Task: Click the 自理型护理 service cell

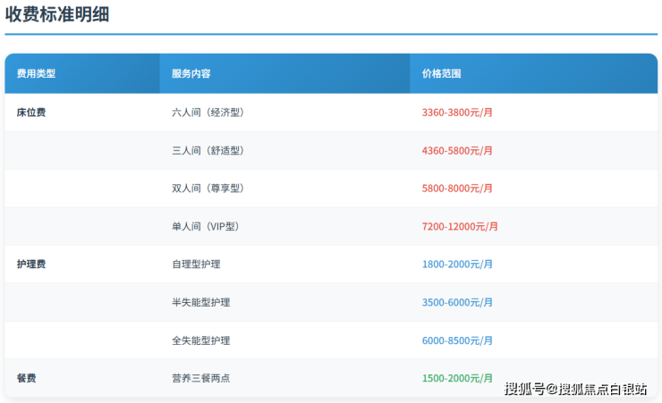Action: tap(196, 264)
